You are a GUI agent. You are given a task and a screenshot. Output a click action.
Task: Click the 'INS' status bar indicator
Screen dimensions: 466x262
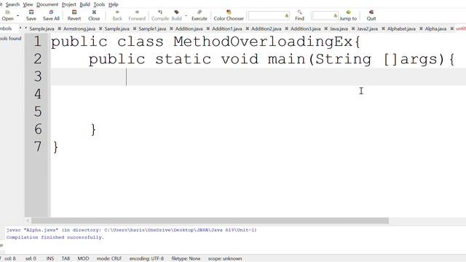(50, 258)
